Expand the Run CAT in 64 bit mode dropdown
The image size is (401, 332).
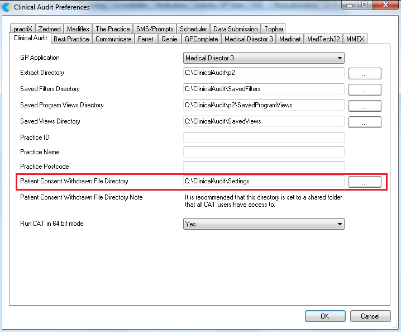264,224
